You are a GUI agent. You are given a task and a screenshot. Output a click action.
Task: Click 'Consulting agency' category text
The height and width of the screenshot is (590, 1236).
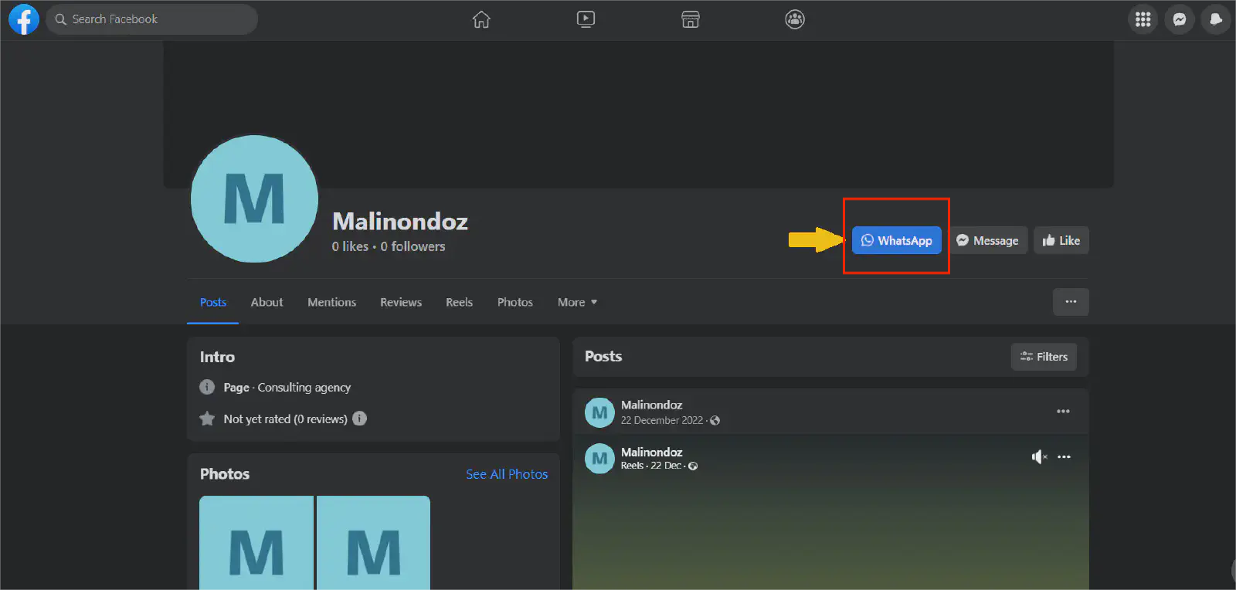point(304,388)
